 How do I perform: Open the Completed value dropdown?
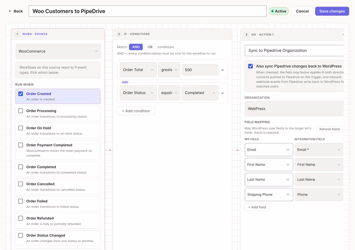pyautogui.click(x=200, y=93)
